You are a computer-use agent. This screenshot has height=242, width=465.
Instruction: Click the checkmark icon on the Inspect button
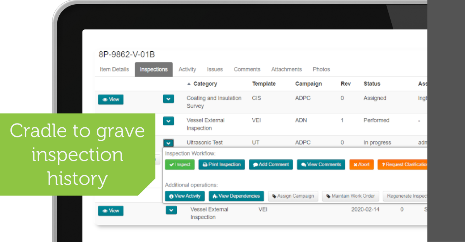point(171,164)
